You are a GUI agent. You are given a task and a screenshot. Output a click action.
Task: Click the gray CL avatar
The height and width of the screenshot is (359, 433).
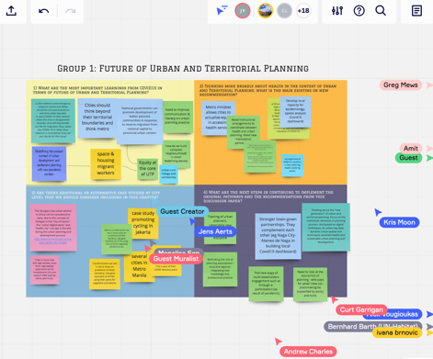click(x=284, y=11)
